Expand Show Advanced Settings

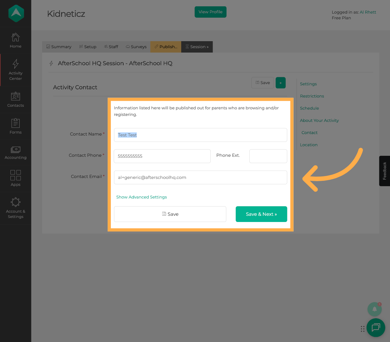[141, 197]
